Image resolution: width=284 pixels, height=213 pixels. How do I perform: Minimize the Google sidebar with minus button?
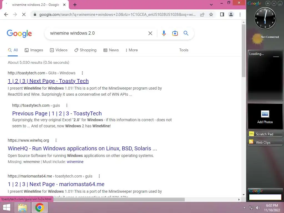[x=280, y=3]
